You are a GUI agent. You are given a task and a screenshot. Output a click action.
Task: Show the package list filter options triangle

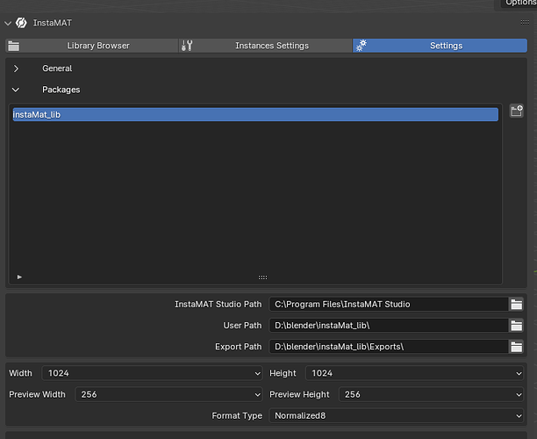[x=19, y=277]
